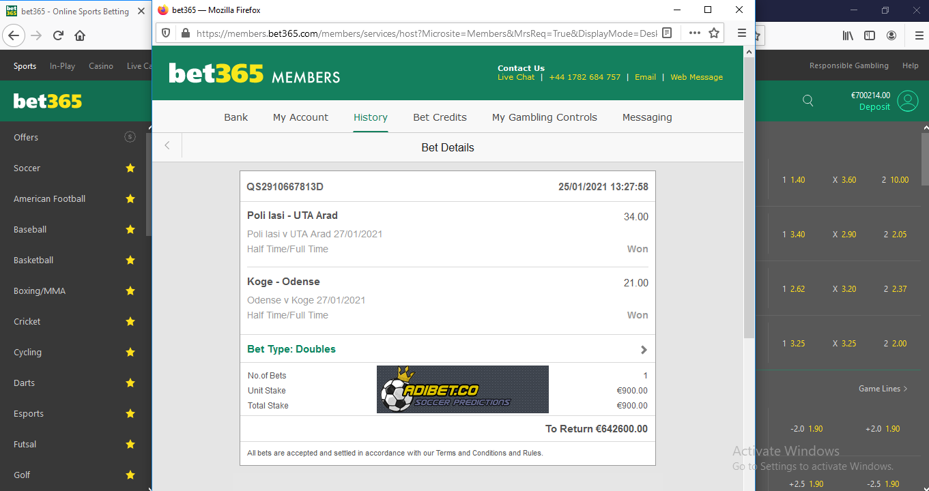Screen dimensions: 929x491
Task: Toggle the Soccer favourite star
Action: tap(130, 168)
